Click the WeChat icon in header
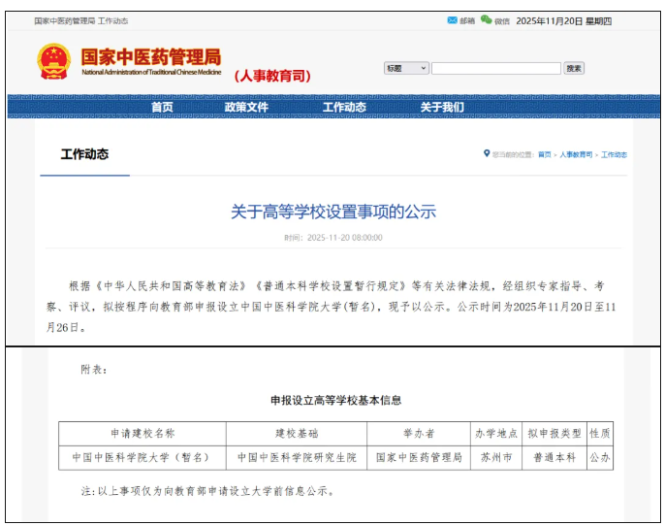The width and height of the screenshot is (665, 526). (x=486, y=20)
